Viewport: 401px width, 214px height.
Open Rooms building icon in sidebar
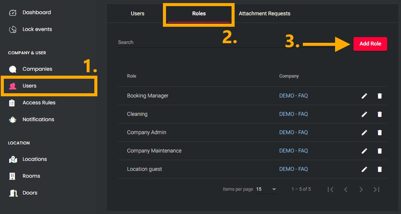pos(13,176)
